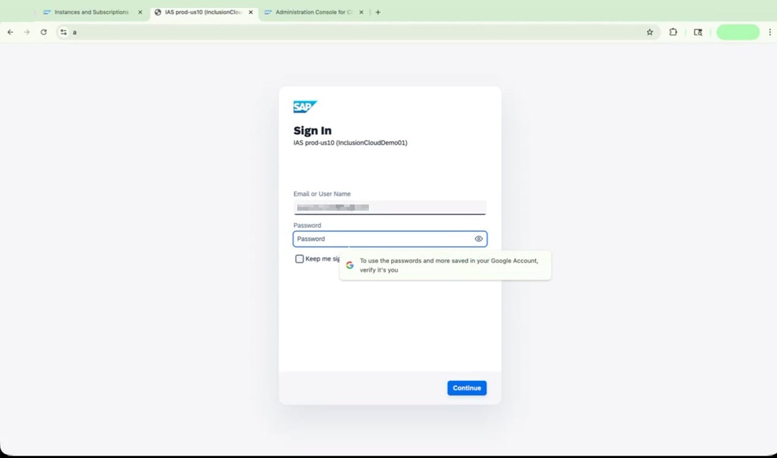The image size is (777, 458).
Task: Reload the current page
Action: click(44, 32)
